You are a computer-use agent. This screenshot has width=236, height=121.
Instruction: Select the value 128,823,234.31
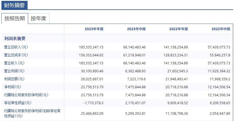tap(176, 55)
